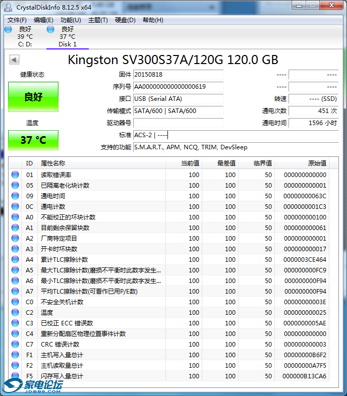Click the 原始值 column header
347x396 pixels.
(302, 163)
